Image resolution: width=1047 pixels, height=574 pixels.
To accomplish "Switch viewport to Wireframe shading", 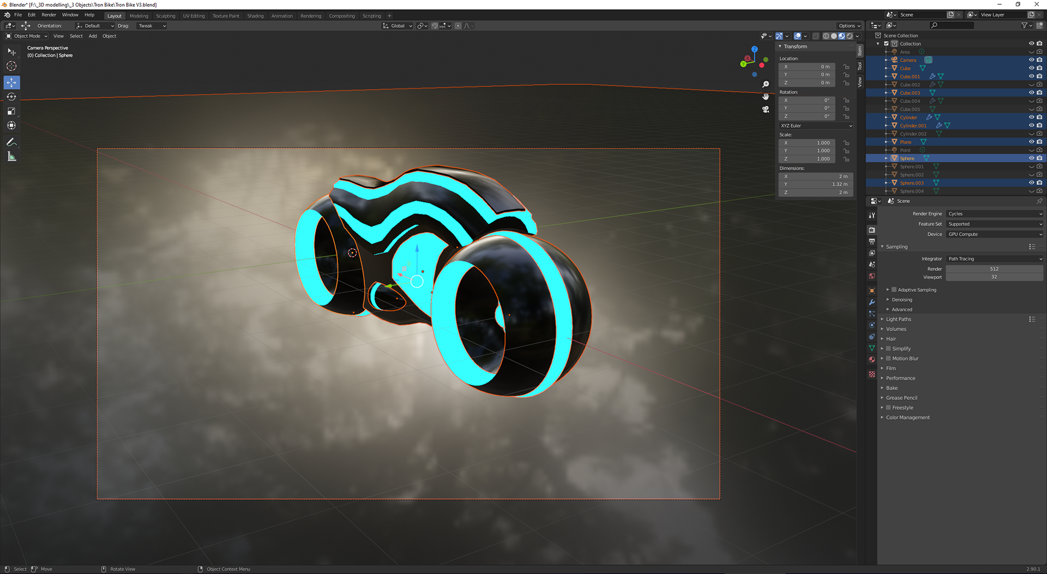I will pos(826,36).
